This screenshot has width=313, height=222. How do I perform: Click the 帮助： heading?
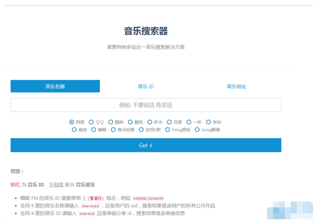coord(17,171)
